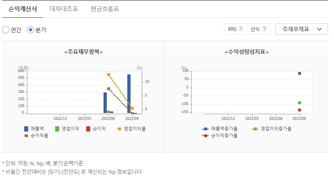Select the 분기 radio button
The height and width of the screenshot is (181, 334).
pyautogui.click(x=31, y=30)
